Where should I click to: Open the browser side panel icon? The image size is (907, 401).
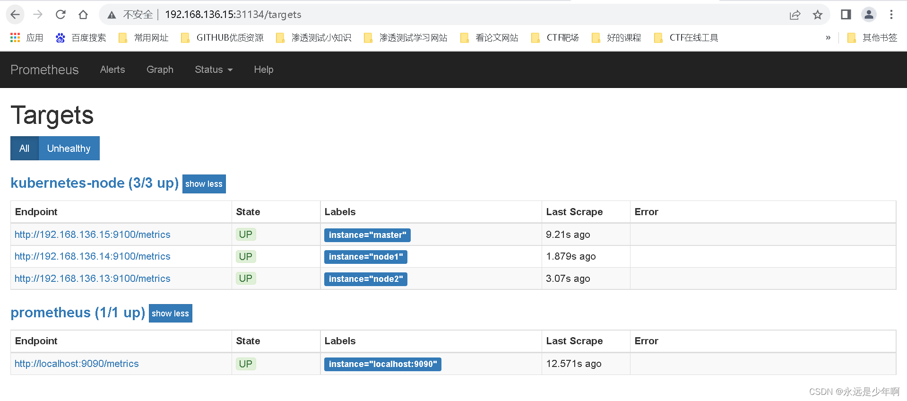[x=846, y=15]
